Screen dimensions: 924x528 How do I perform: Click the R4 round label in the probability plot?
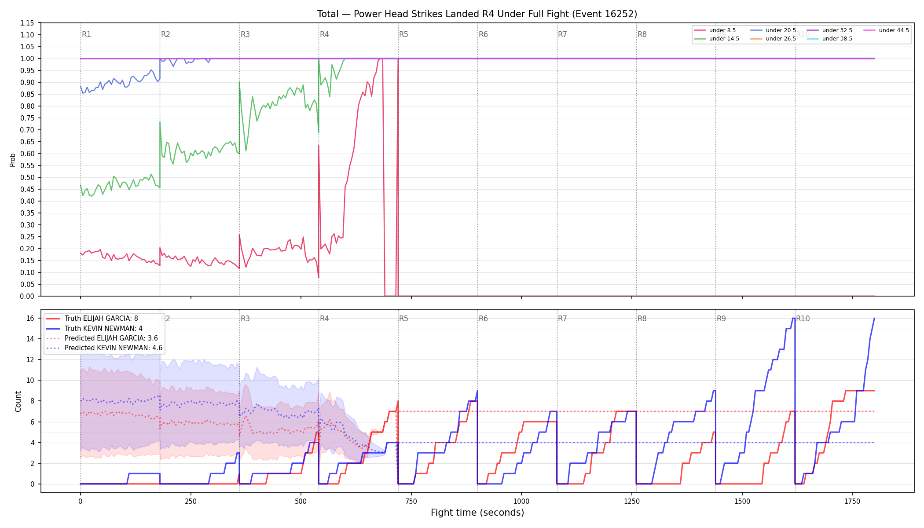pos(324,34)
